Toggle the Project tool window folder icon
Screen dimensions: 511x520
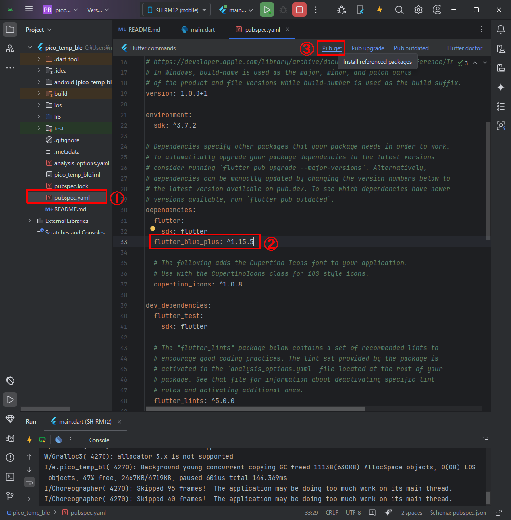10,29
